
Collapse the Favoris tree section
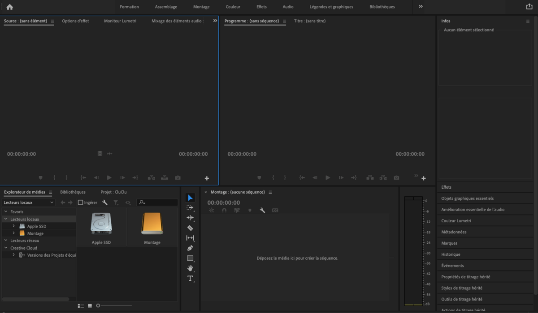click(x=6, y=212)
